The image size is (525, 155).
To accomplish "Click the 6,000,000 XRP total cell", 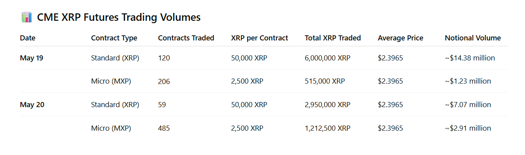I will 327,58.
